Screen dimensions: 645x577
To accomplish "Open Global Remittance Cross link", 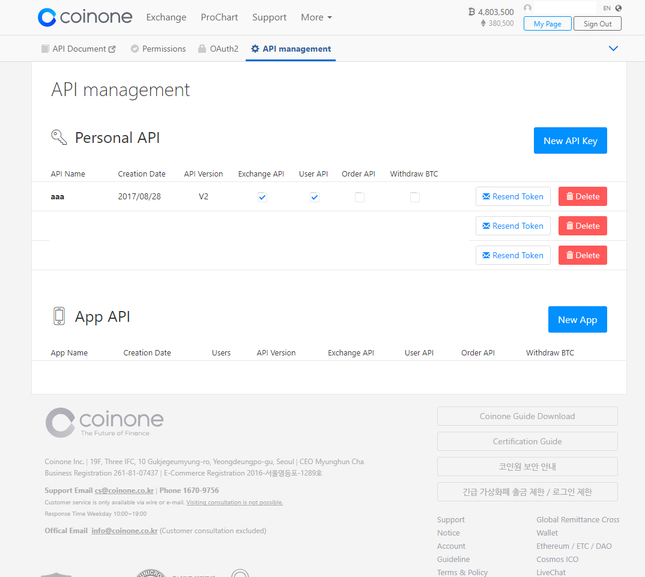I will [578, 520].
